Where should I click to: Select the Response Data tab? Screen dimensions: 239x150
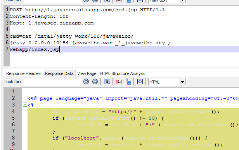click(x=59, y=73)
